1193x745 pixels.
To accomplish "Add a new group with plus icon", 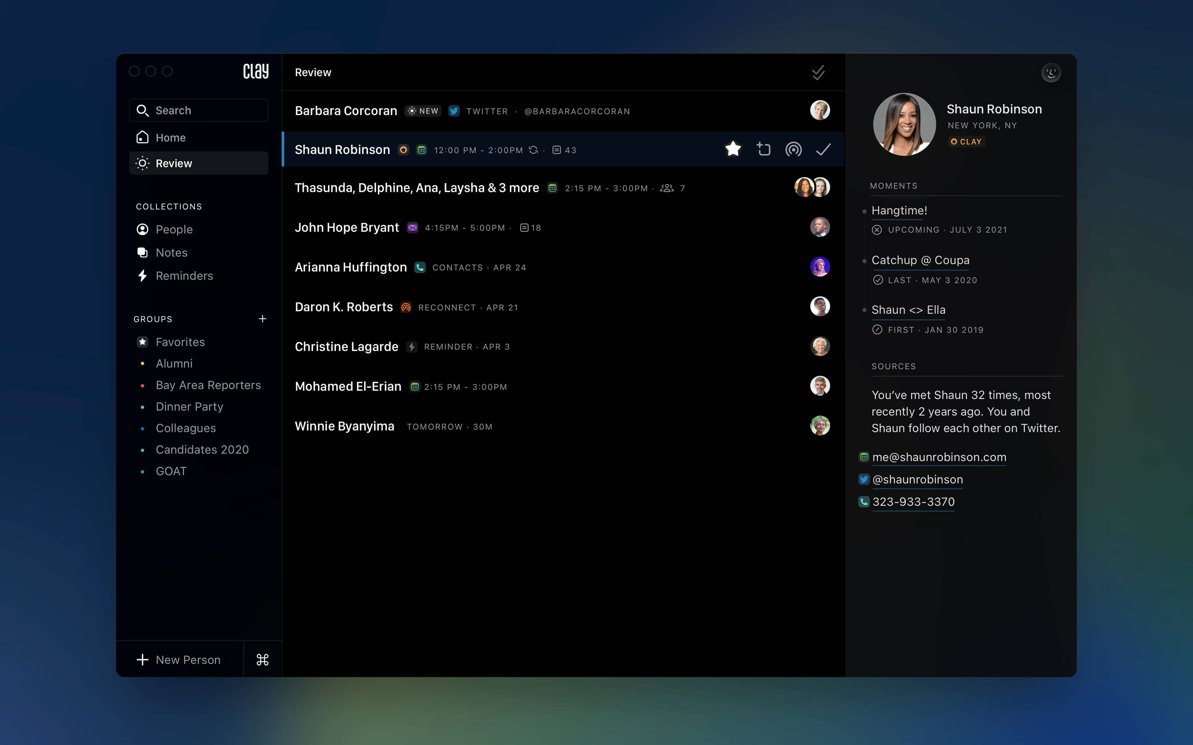I will 262,319.
